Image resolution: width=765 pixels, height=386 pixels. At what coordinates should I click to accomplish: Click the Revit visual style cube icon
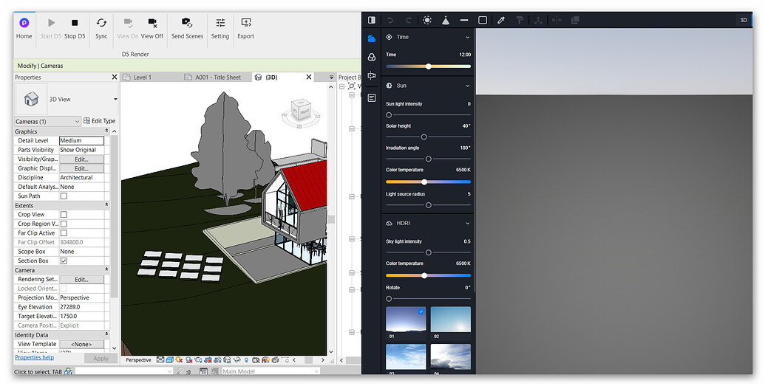[x=170, y=360]
